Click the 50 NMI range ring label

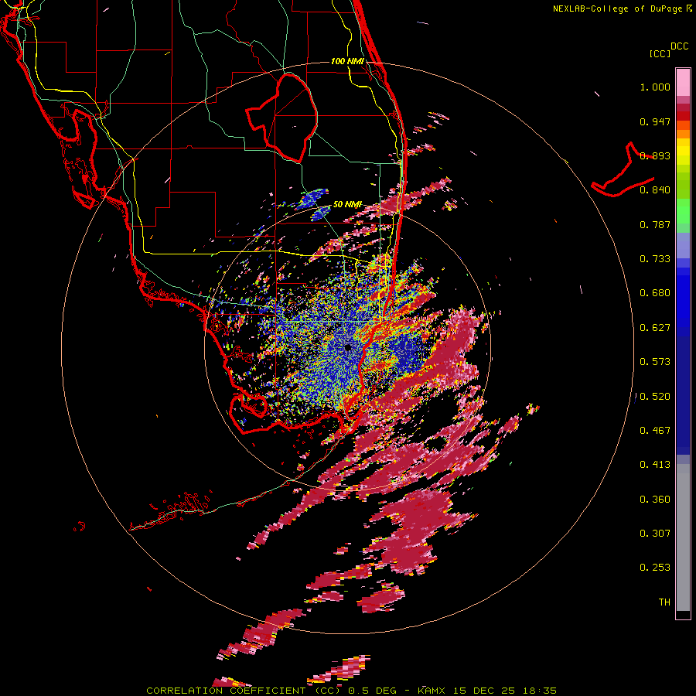pyautogui.click(x=347, y=204)
